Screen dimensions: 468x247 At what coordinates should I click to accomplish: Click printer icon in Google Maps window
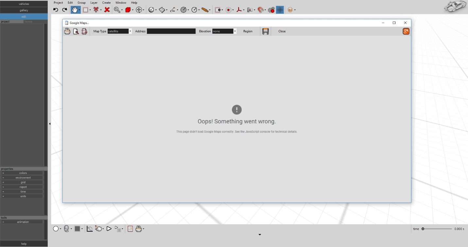[x=67, y=31]
